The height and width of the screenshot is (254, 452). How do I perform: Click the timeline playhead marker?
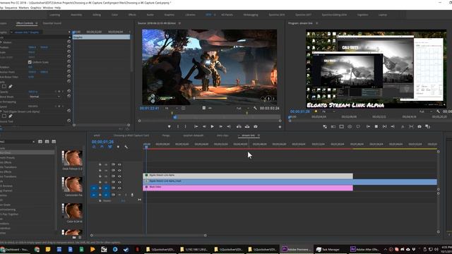point(146,147)
